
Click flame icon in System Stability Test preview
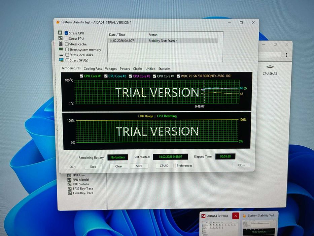click(x=244, y=216)
